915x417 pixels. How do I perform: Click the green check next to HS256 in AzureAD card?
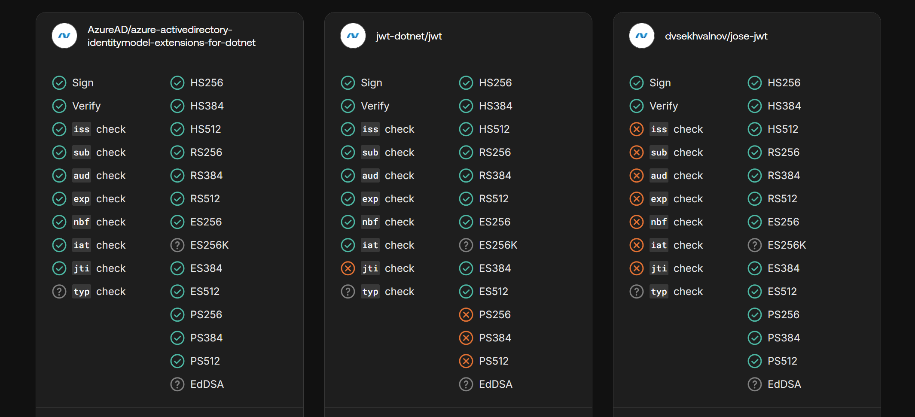[177, 82]
